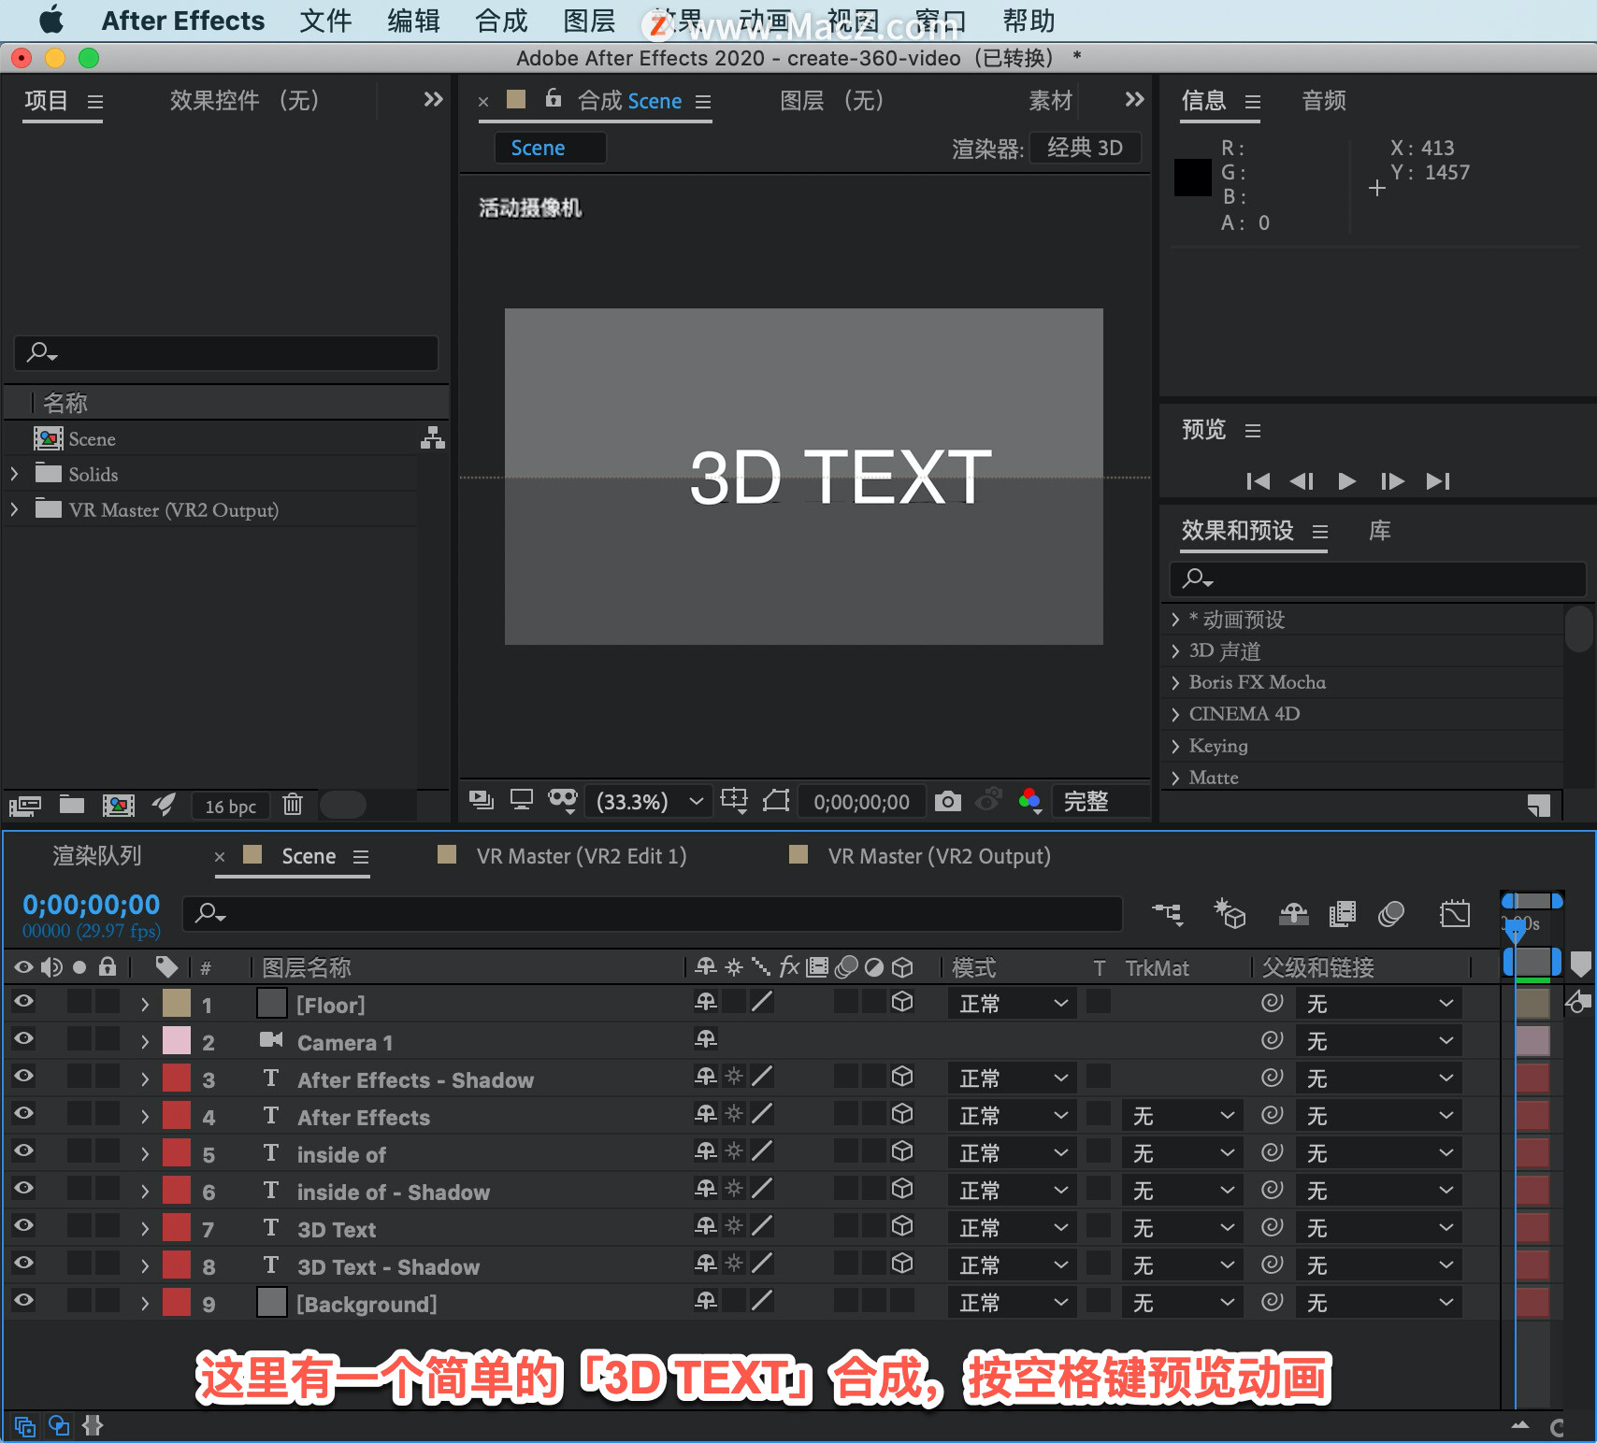Open the 完整 resolution setting
Viewport: 1597px width, 1443px height.
[1100, 802]
